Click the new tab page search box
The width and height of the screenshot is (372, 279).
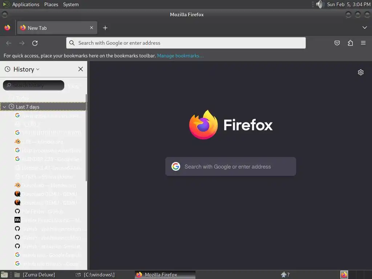(x=231, y=166)
